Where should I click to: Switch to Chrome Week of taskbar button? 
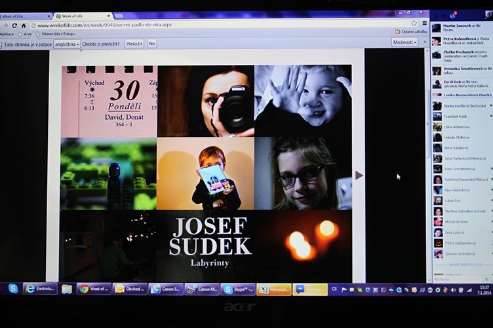pos(94,289)
